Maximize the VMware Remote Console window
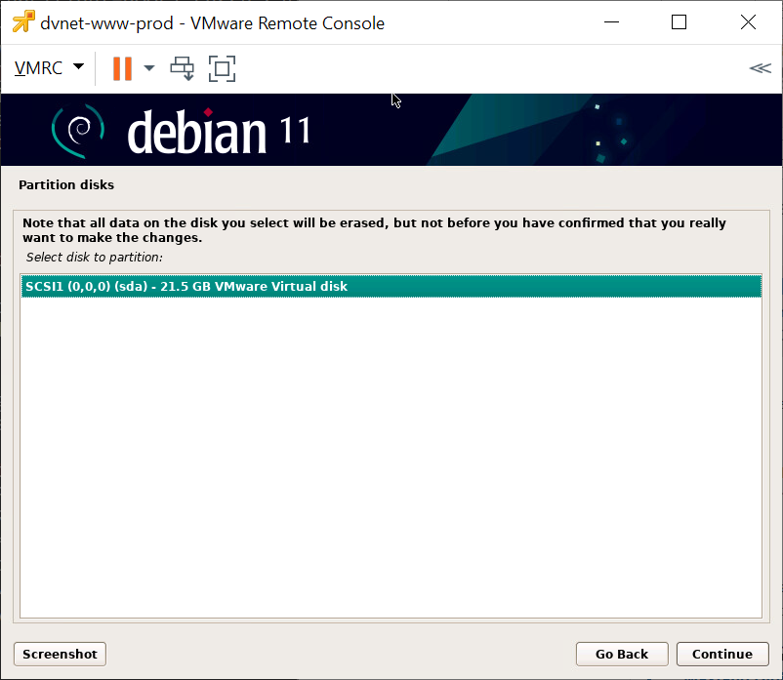The image size is (783, 680). pyautogui.click(x=680, y=22)
